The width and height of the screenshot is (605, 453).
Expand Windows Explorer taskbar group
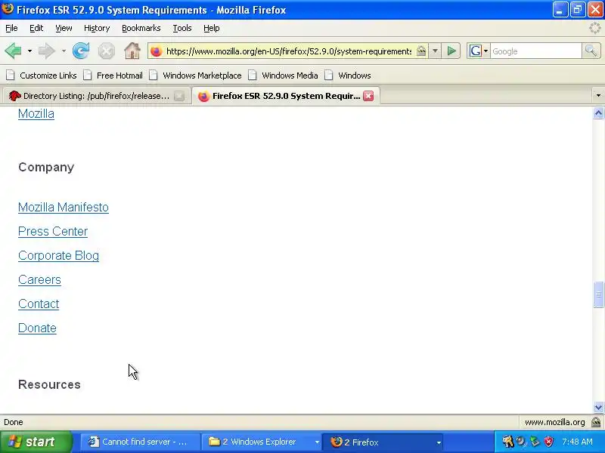pyautogui.click(x=317, y=442)
